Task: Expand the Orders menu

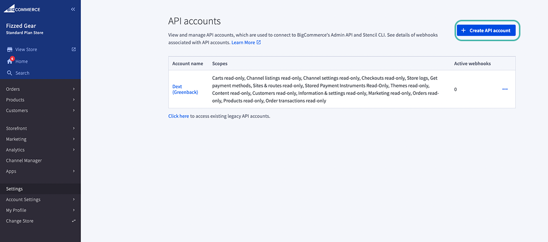Action: click(x=40, y=89)
